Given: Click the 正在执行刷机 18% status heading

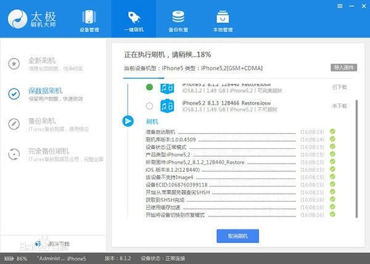Looking at the screenshot, I should tap(168, 55).
